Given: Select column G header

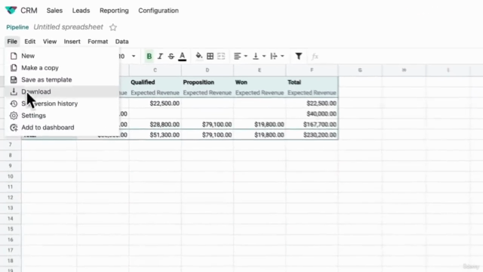Looking at the screenshot, I should point(360,70).
